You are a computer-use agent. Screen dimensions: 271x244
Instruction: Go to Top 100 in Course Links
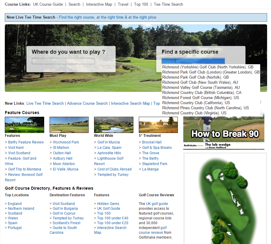pos(141,4)
